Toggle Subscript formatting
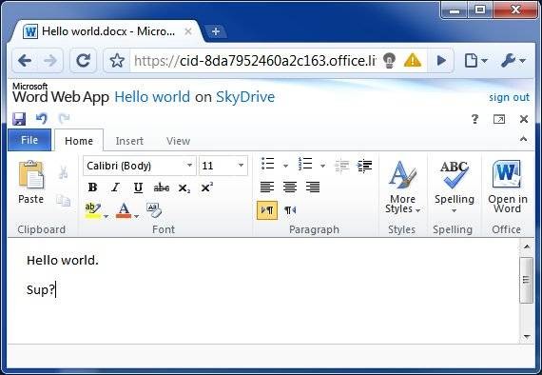 pyautogui.click(x=184, y=188)
